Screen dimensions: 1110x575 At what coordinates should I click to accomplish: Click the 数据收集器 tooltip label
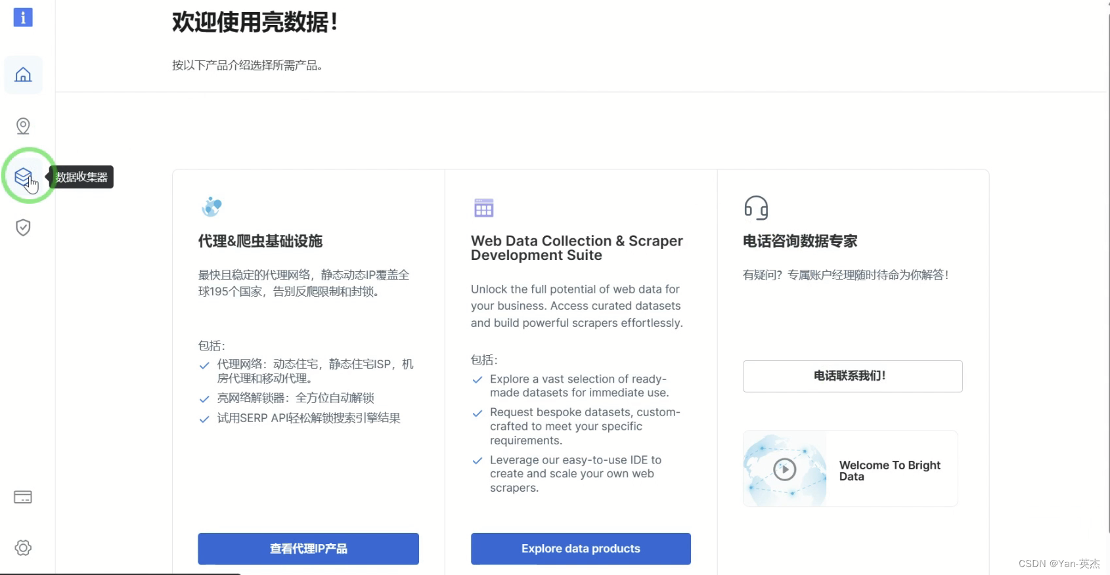click(x=81, y=177)
